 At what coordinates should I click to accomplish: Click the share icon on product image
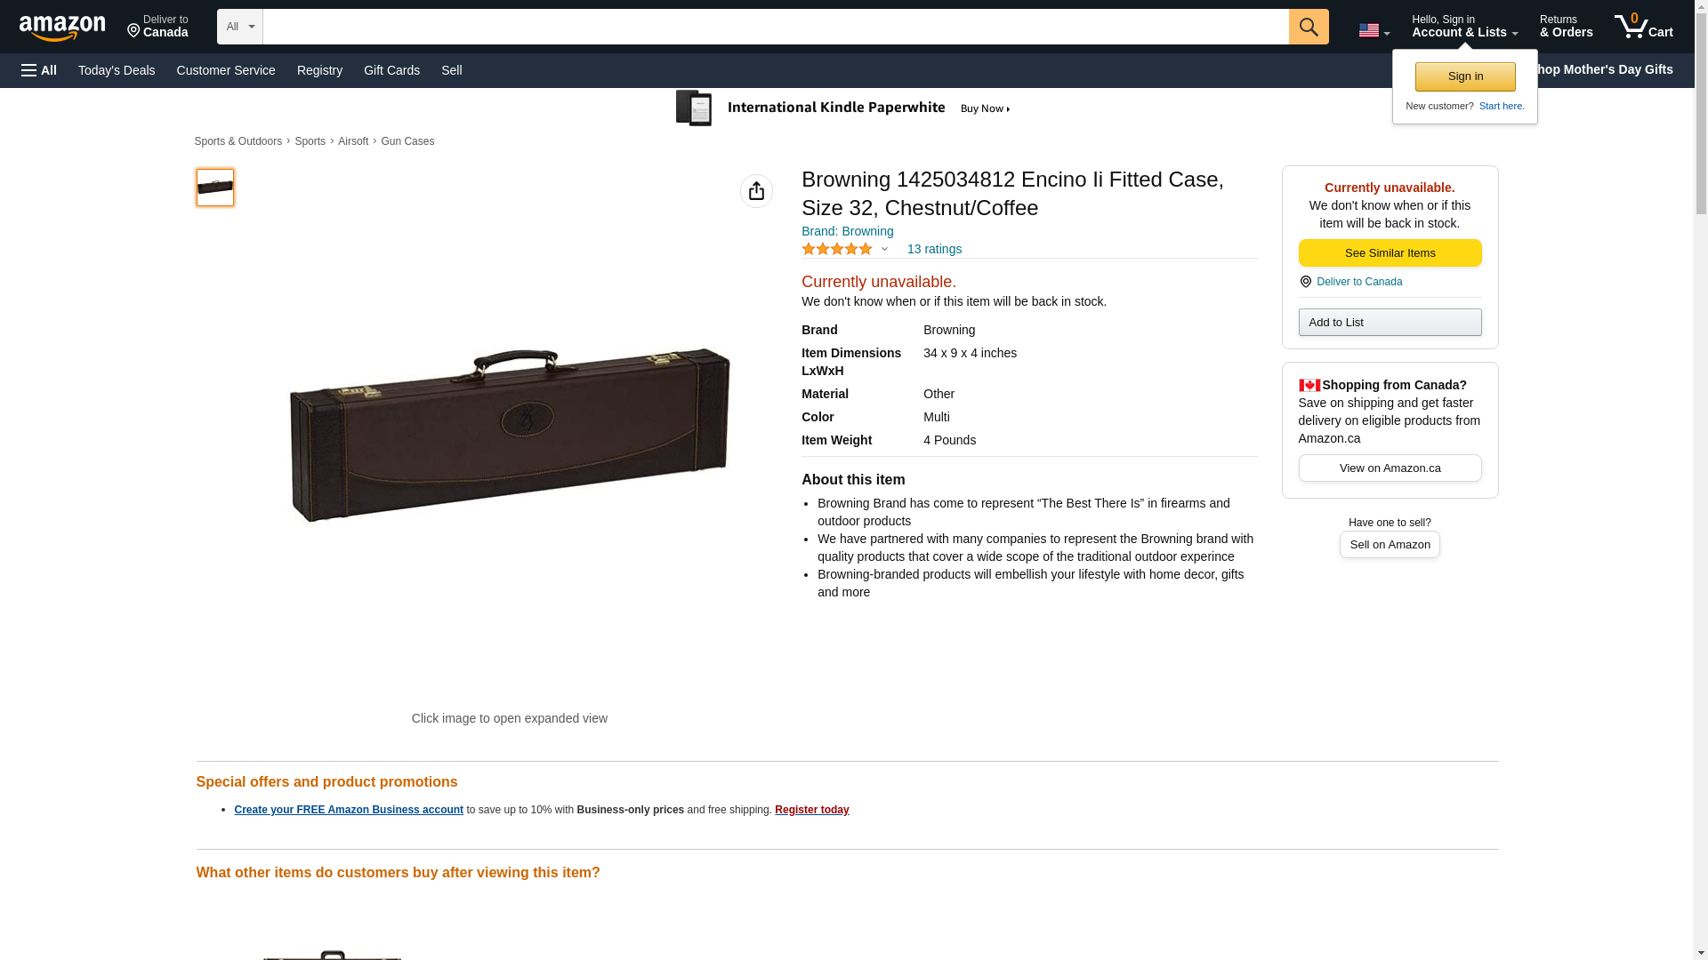(x=756, y=191)
